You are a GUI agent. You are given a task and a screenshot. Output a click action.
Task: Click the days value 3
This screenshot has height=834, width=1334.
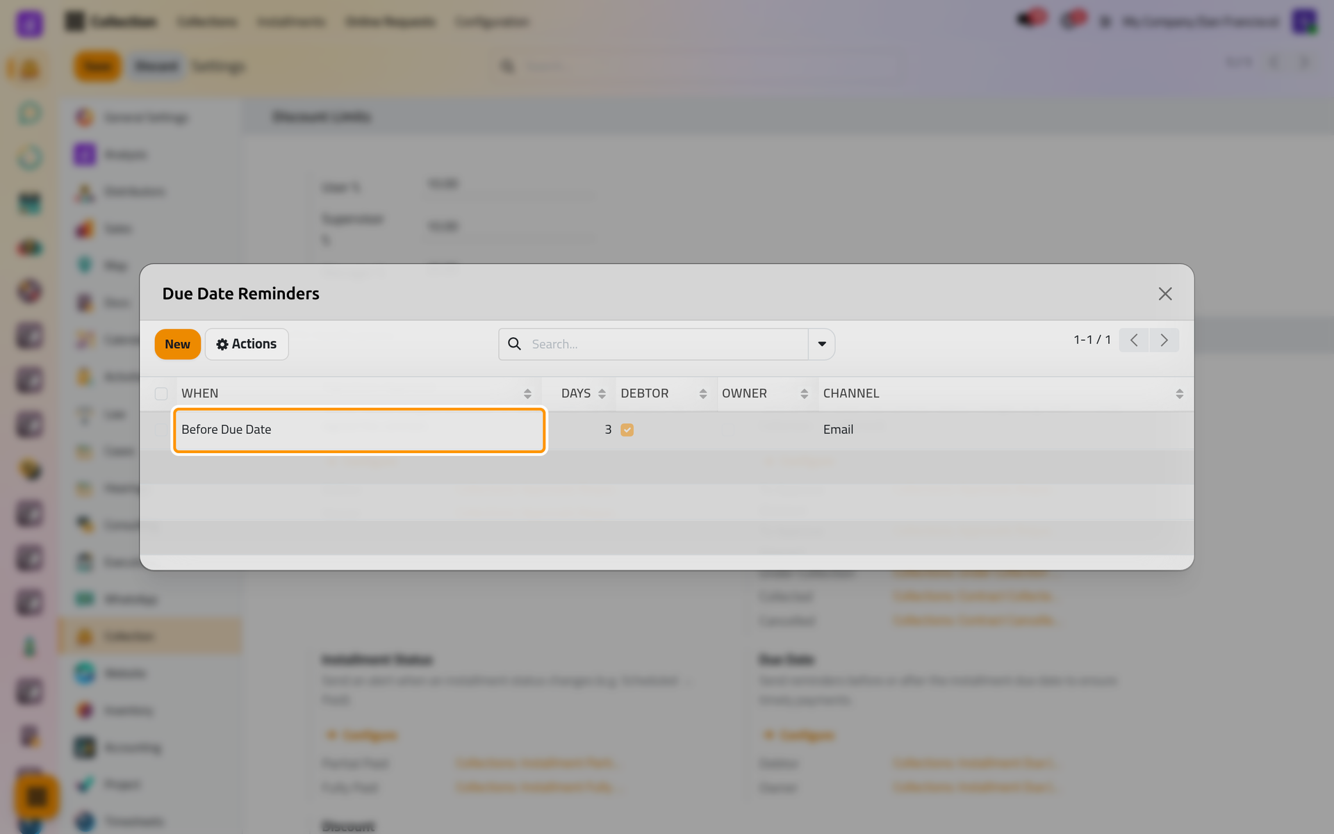[608, 430]
